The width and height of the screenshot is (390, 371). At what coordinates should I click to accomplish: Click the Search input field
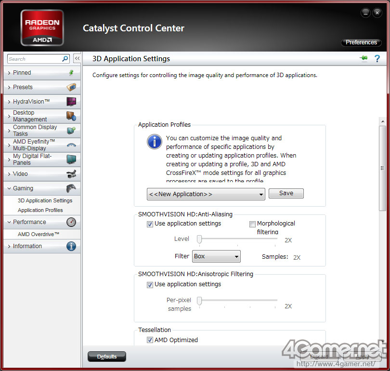coord(35,59)
